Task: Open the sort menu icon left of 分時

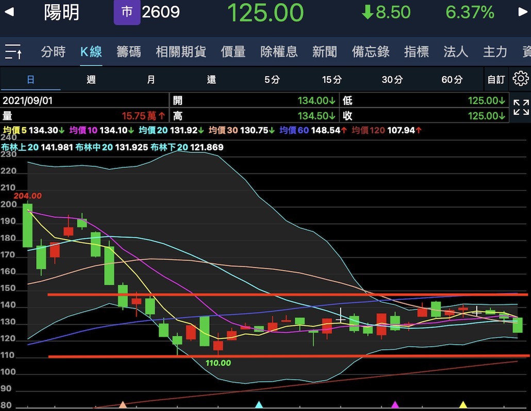Action: click(13, 52)
